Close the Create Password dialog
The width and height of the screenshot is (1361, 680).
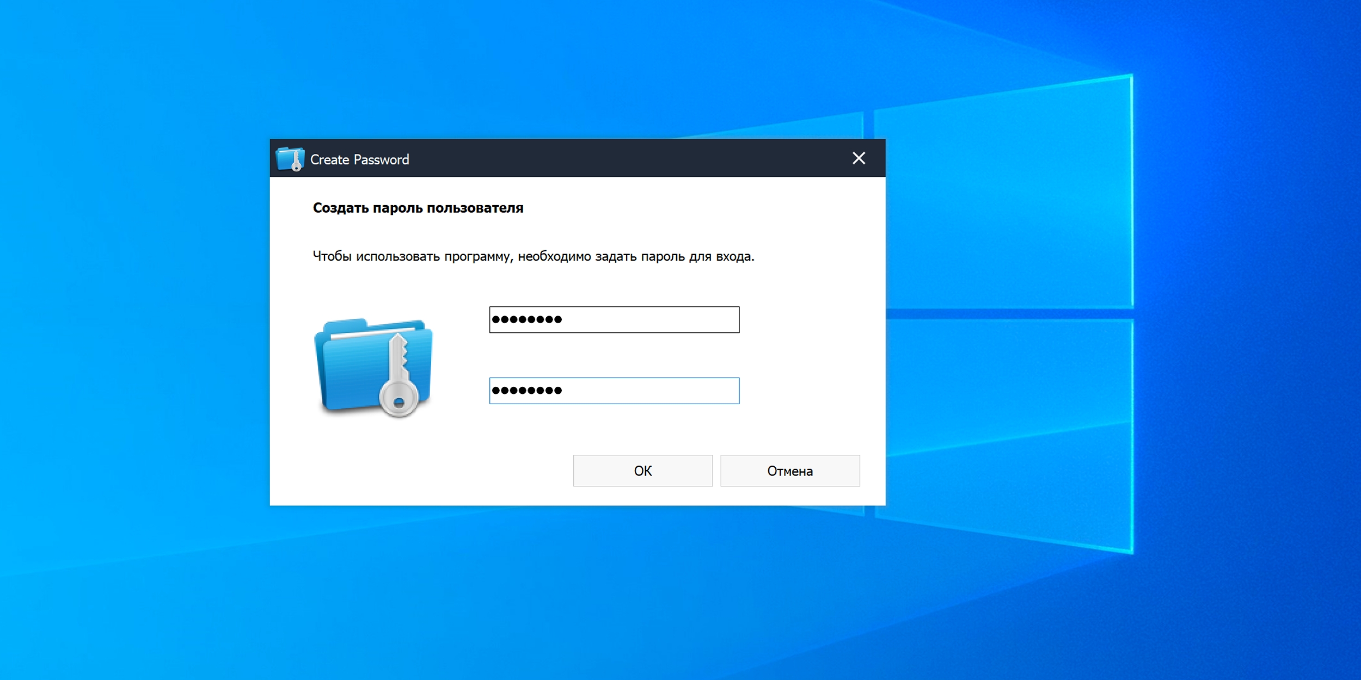859,158
